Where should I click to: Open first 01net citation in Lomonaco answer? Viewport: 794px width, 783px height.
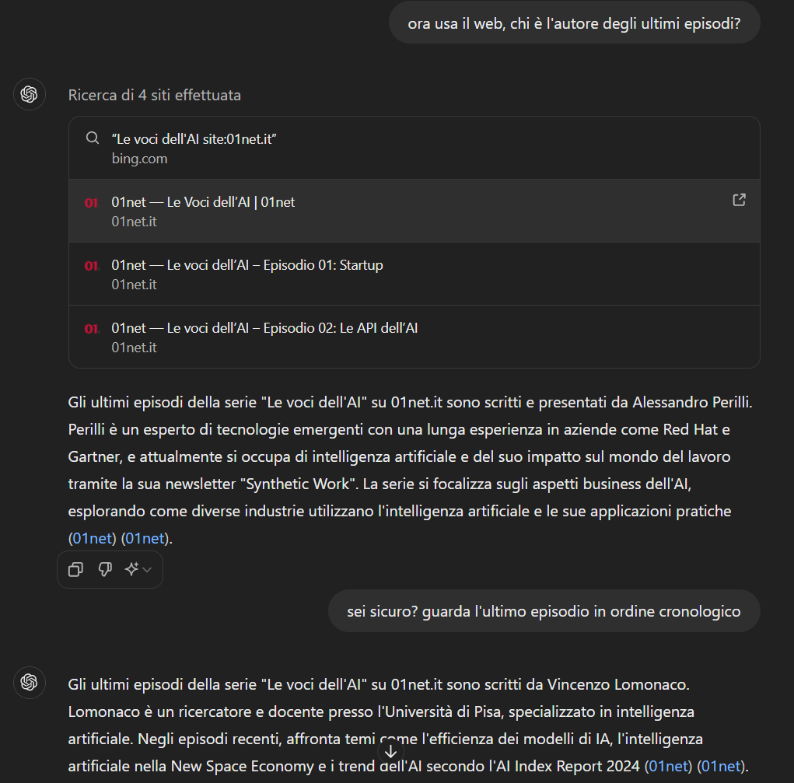tap(670, 766)
